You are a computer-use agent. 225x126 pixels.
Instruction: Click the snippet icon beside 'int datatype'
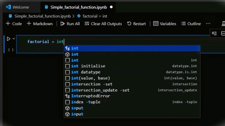point(67,72)
